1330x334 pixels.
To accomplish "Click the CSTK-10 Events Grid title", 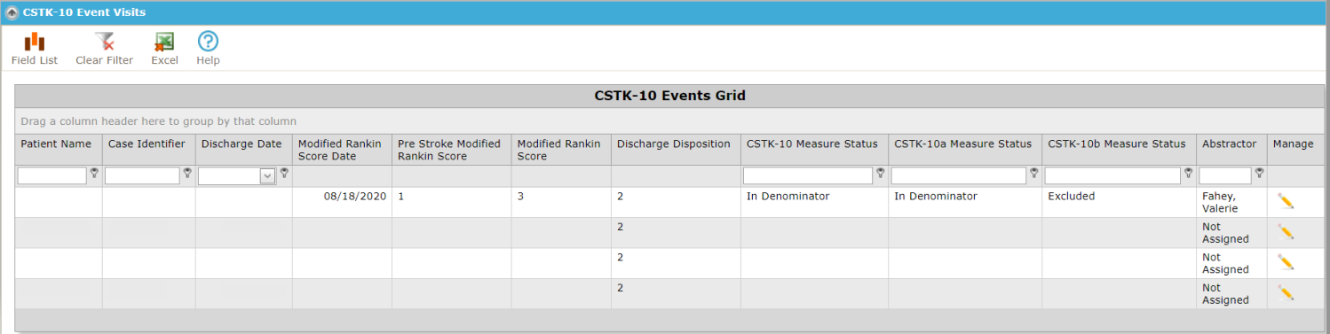I will tap(669, 96).
